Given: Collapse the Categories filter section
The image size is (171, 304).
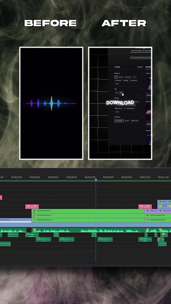Looking at the screenshot, I should pyautogui.click(x=142, y=73).
